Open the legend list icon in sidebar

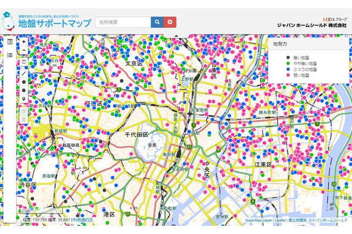(10, 55)
